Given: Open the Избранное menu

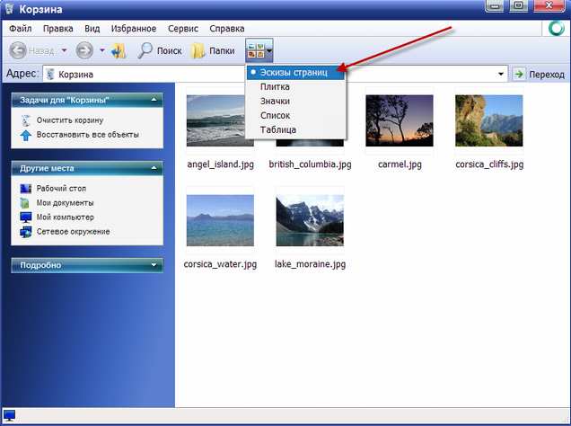Looking at the screenshot, I should [x=134, y=29].
